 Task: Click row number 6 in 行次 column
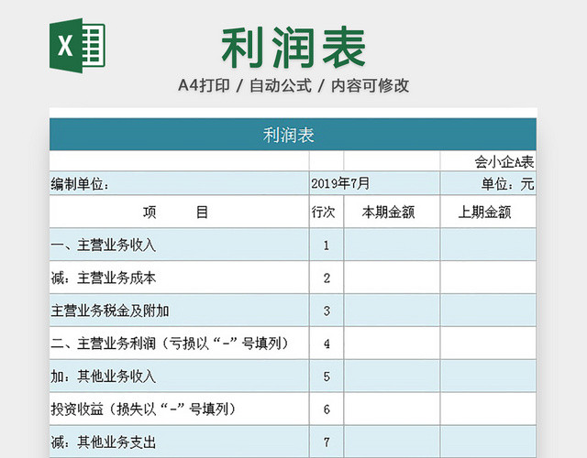327,409
